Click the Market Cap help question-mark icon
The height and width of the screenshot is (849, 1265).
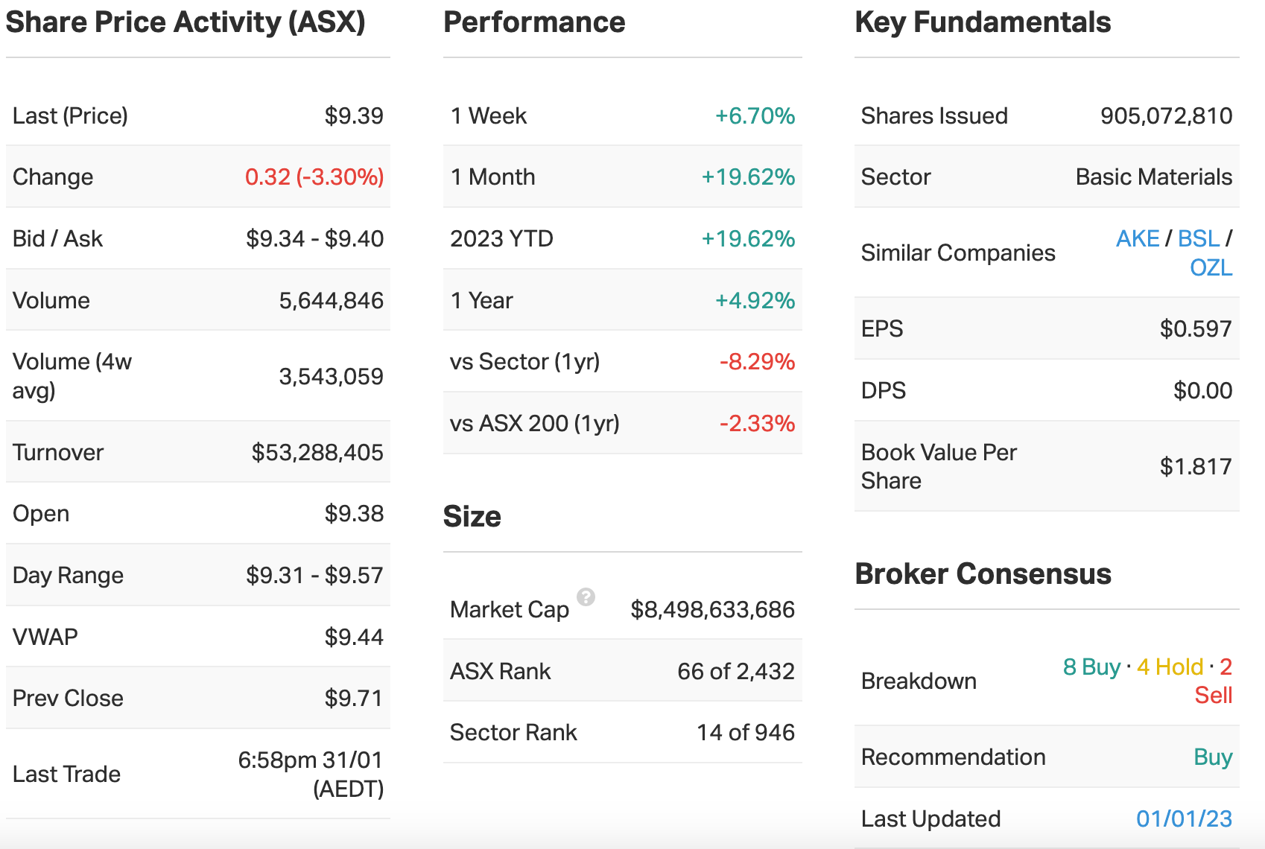[x=586, y=597]
